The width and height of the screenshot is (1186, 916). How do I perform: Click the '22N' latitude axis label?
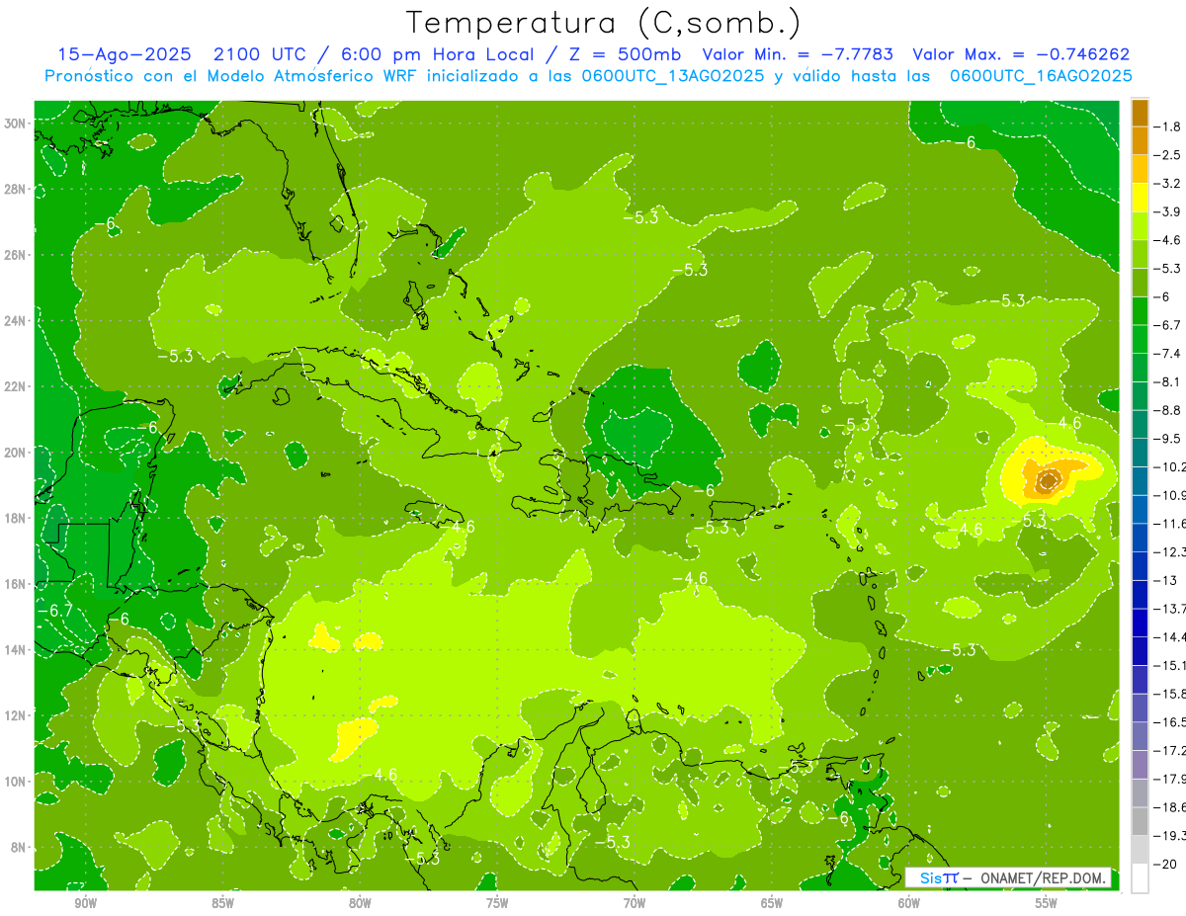point(15,386)
